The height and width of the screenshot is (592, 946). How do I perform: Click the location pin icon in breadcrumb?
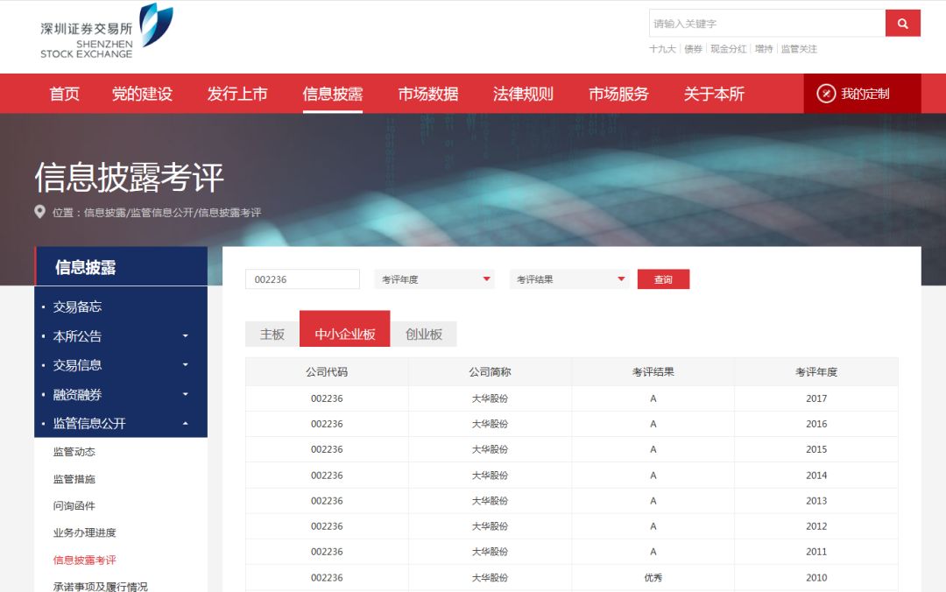(39, 212)
